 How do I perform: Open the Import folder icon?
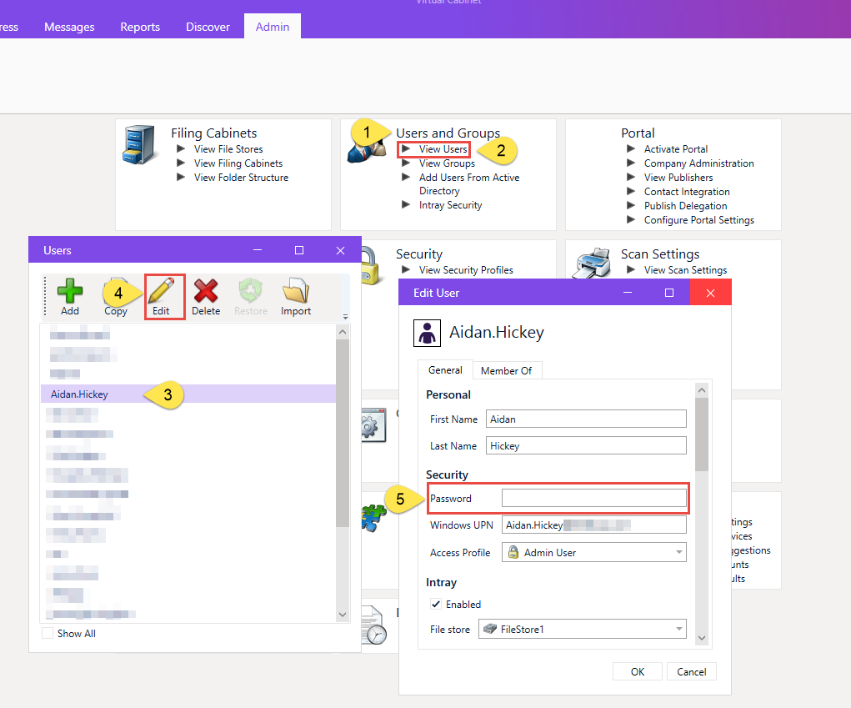click(x=296, y=290)
